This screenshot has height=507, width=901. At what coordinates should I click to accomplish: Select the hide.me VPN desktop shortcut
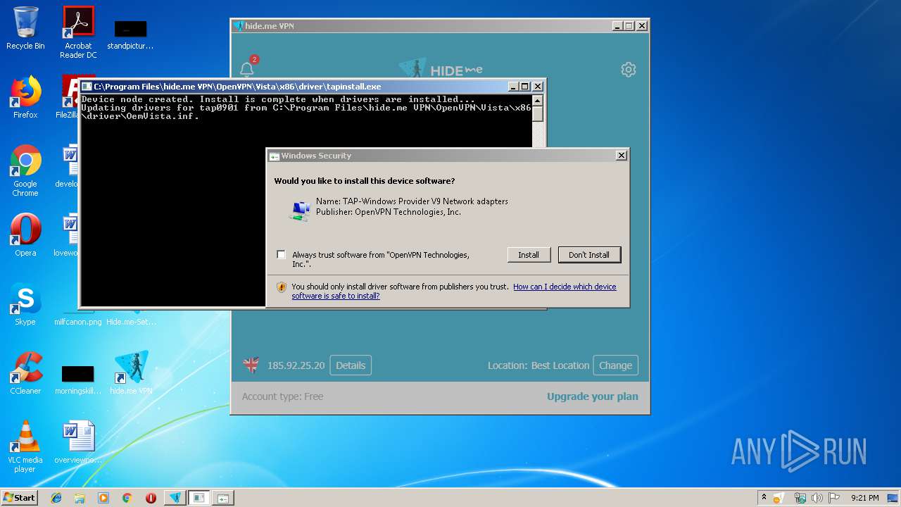[131, 373]
